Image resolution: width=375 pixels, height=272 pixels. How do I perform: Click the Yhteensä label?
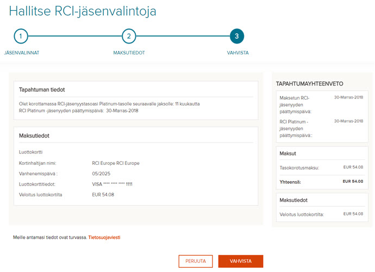tap(290, 182)
